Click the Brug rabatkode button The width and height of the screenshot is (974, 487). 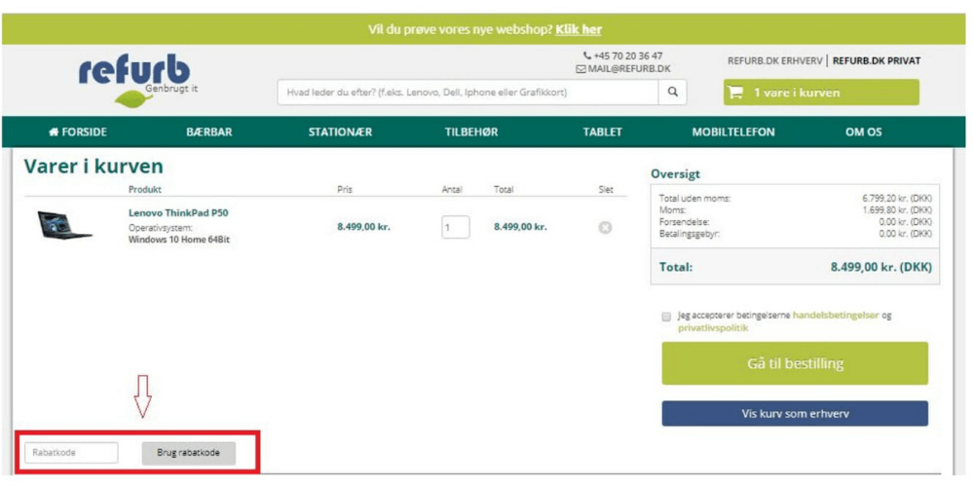189,453
